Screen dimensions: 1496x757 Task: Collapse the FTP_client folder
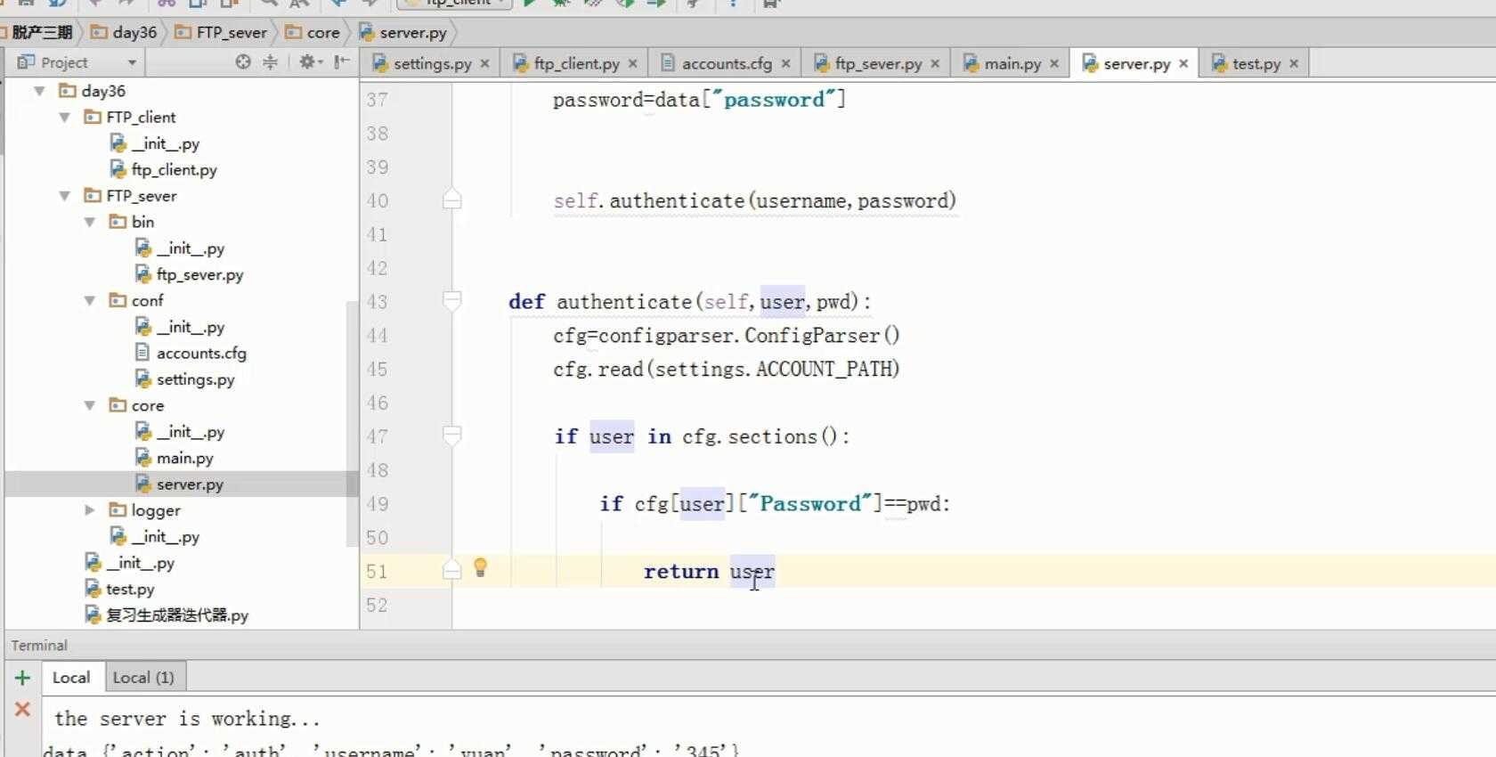[x=64, y=118]
